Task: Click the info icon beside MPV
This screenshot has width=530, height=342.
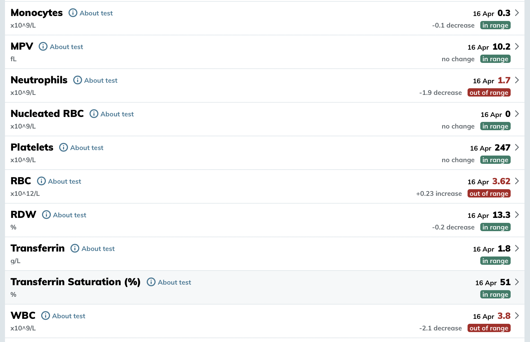Action: pyautogui.click(x=43, y=47)
